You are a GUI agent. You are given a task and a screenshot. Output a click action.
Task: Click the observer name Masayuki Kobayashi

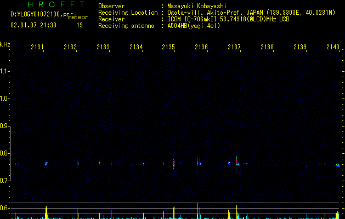[x=197, y=6]
